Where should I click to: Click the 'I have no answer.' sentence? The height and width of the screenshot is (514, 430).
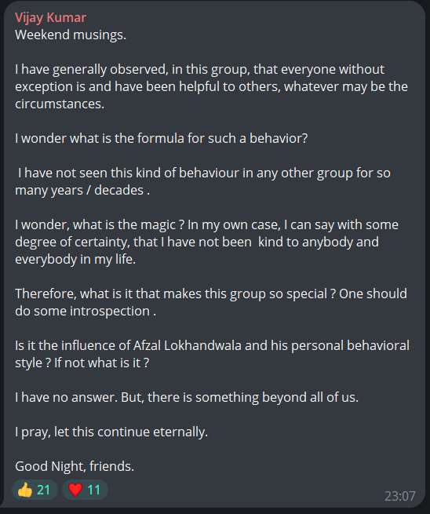tap(66, 397)
